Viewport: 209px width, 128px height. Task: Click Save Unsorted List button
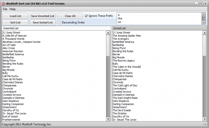[x=43, y=16]
